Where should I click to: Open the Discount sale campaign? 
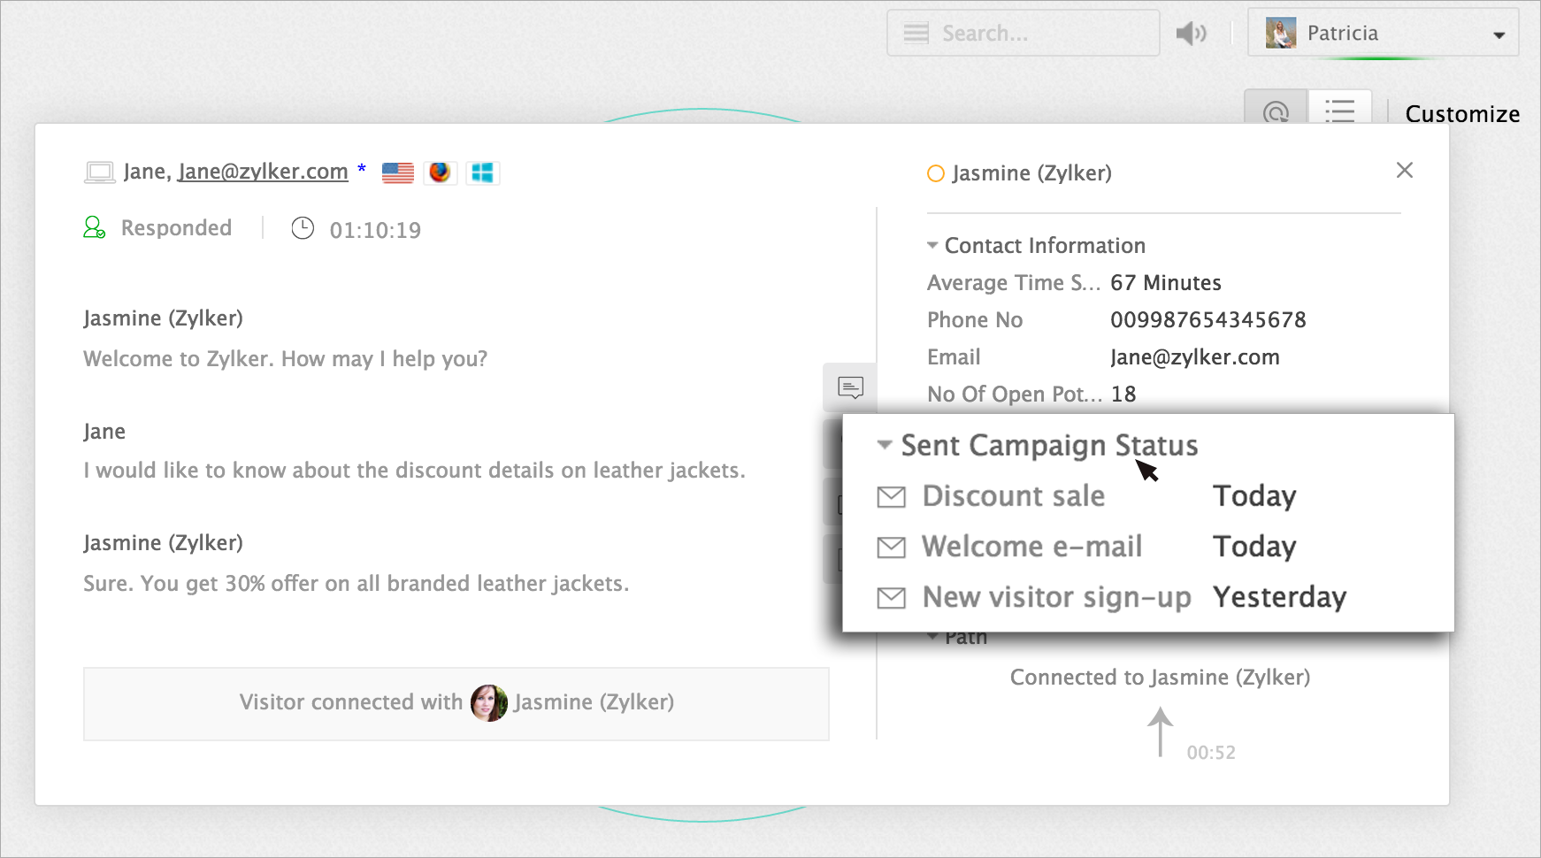(1014, 496)
